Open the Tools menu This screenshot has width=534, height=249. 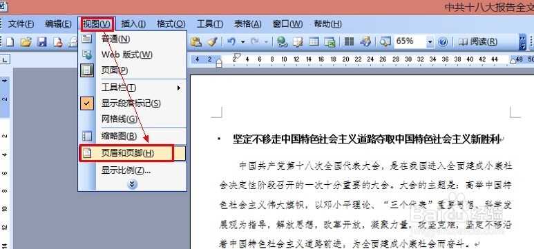pyautogui.click(x=210, y=24)
